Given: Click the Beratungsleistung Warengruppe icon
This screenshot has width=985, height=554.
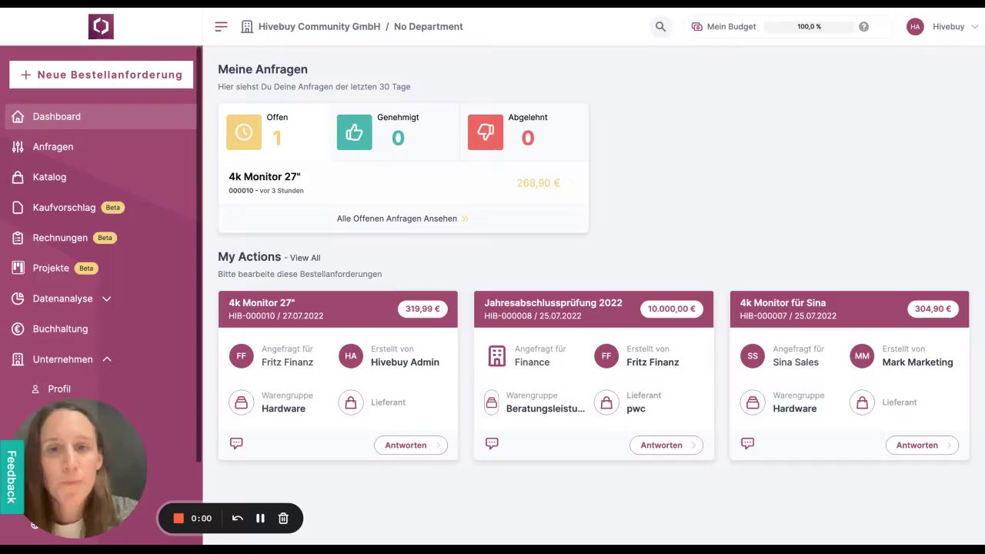Looking at the screenshot, I should point(492,402).
